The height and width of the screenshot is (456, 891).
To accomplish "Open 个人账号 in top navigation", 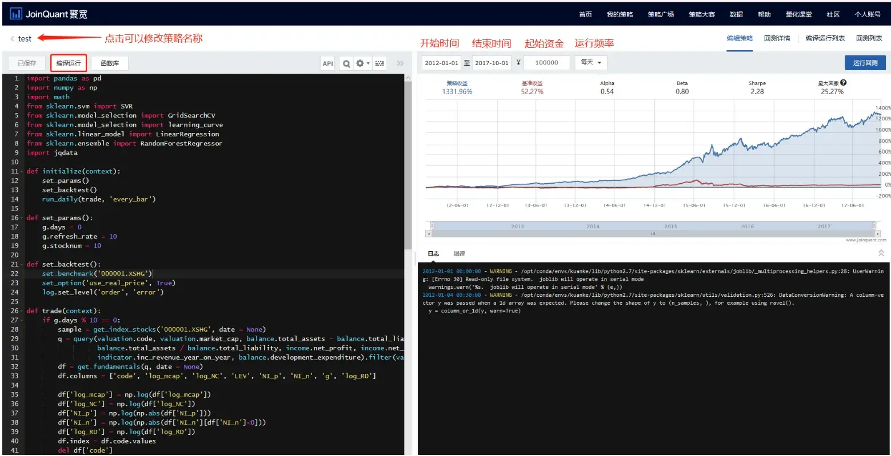I will pyautogui.click(x=868, y=14).
